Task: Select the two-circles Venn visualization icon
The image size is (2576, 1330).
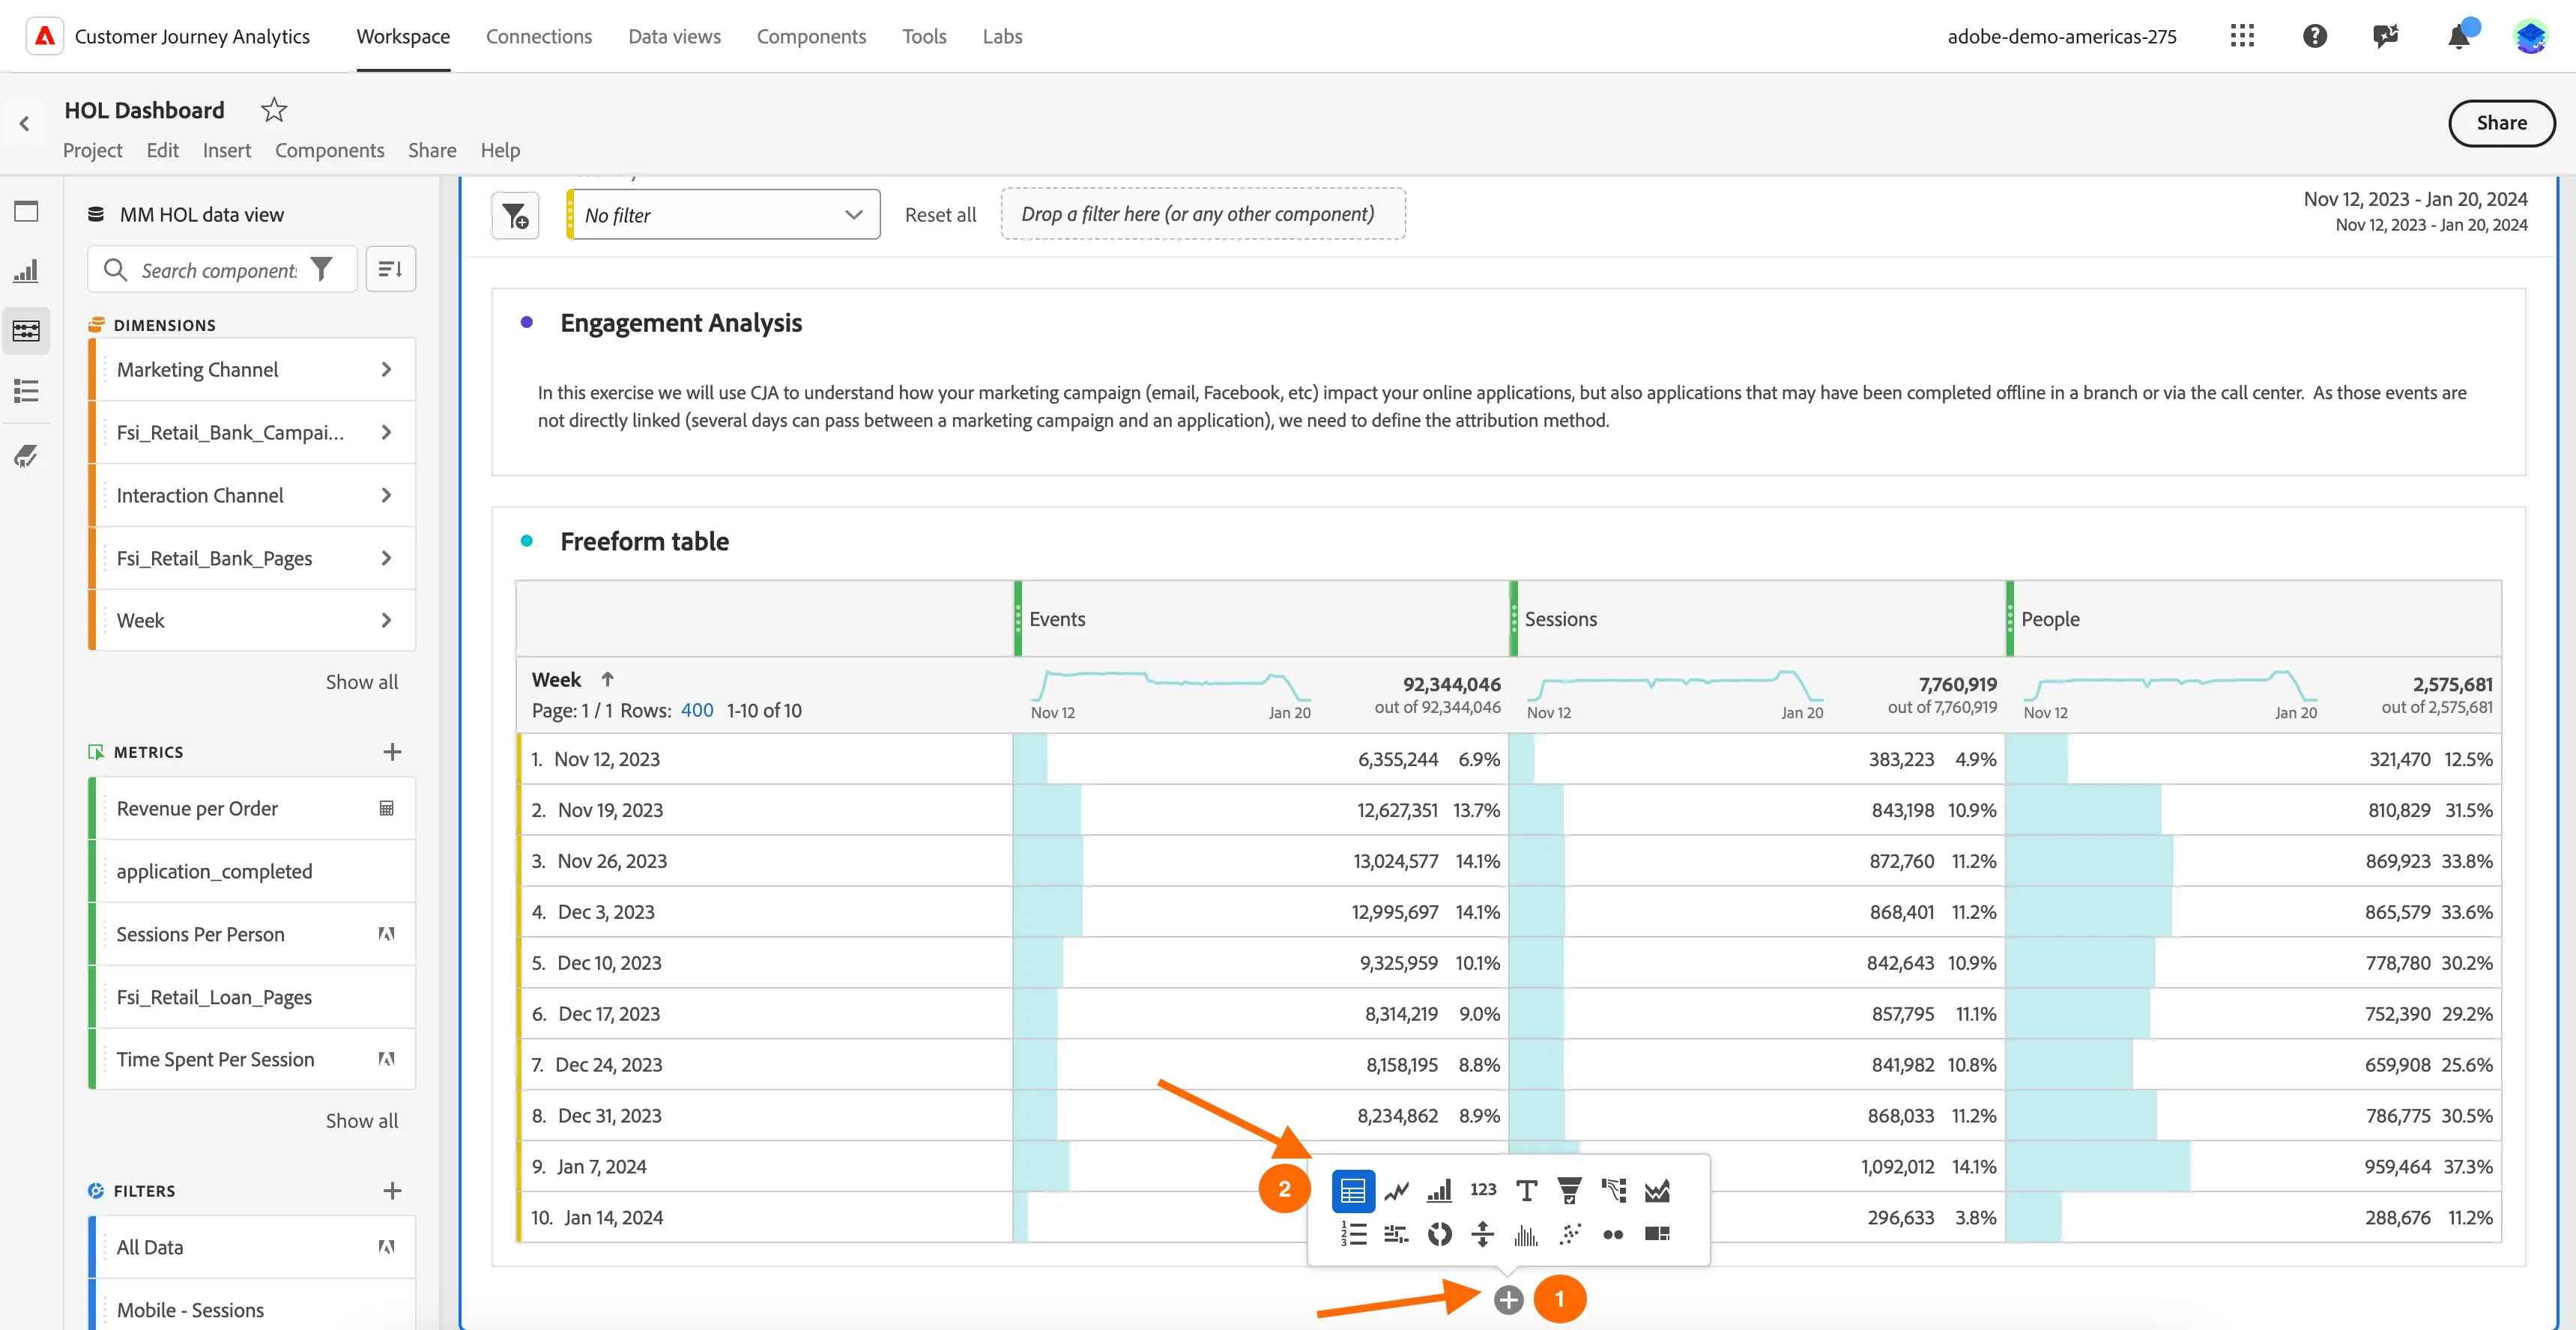Action: tap(1613, 1235)
